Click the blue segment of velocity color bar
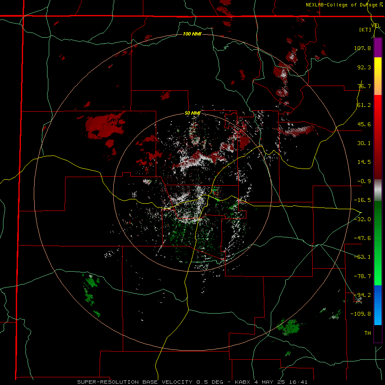This screenshot has height=385, width=385. [378, 305]
